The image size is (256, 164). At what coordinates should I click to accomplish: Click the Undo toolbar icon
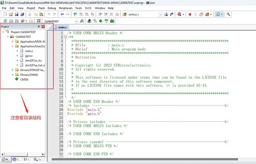49,14
